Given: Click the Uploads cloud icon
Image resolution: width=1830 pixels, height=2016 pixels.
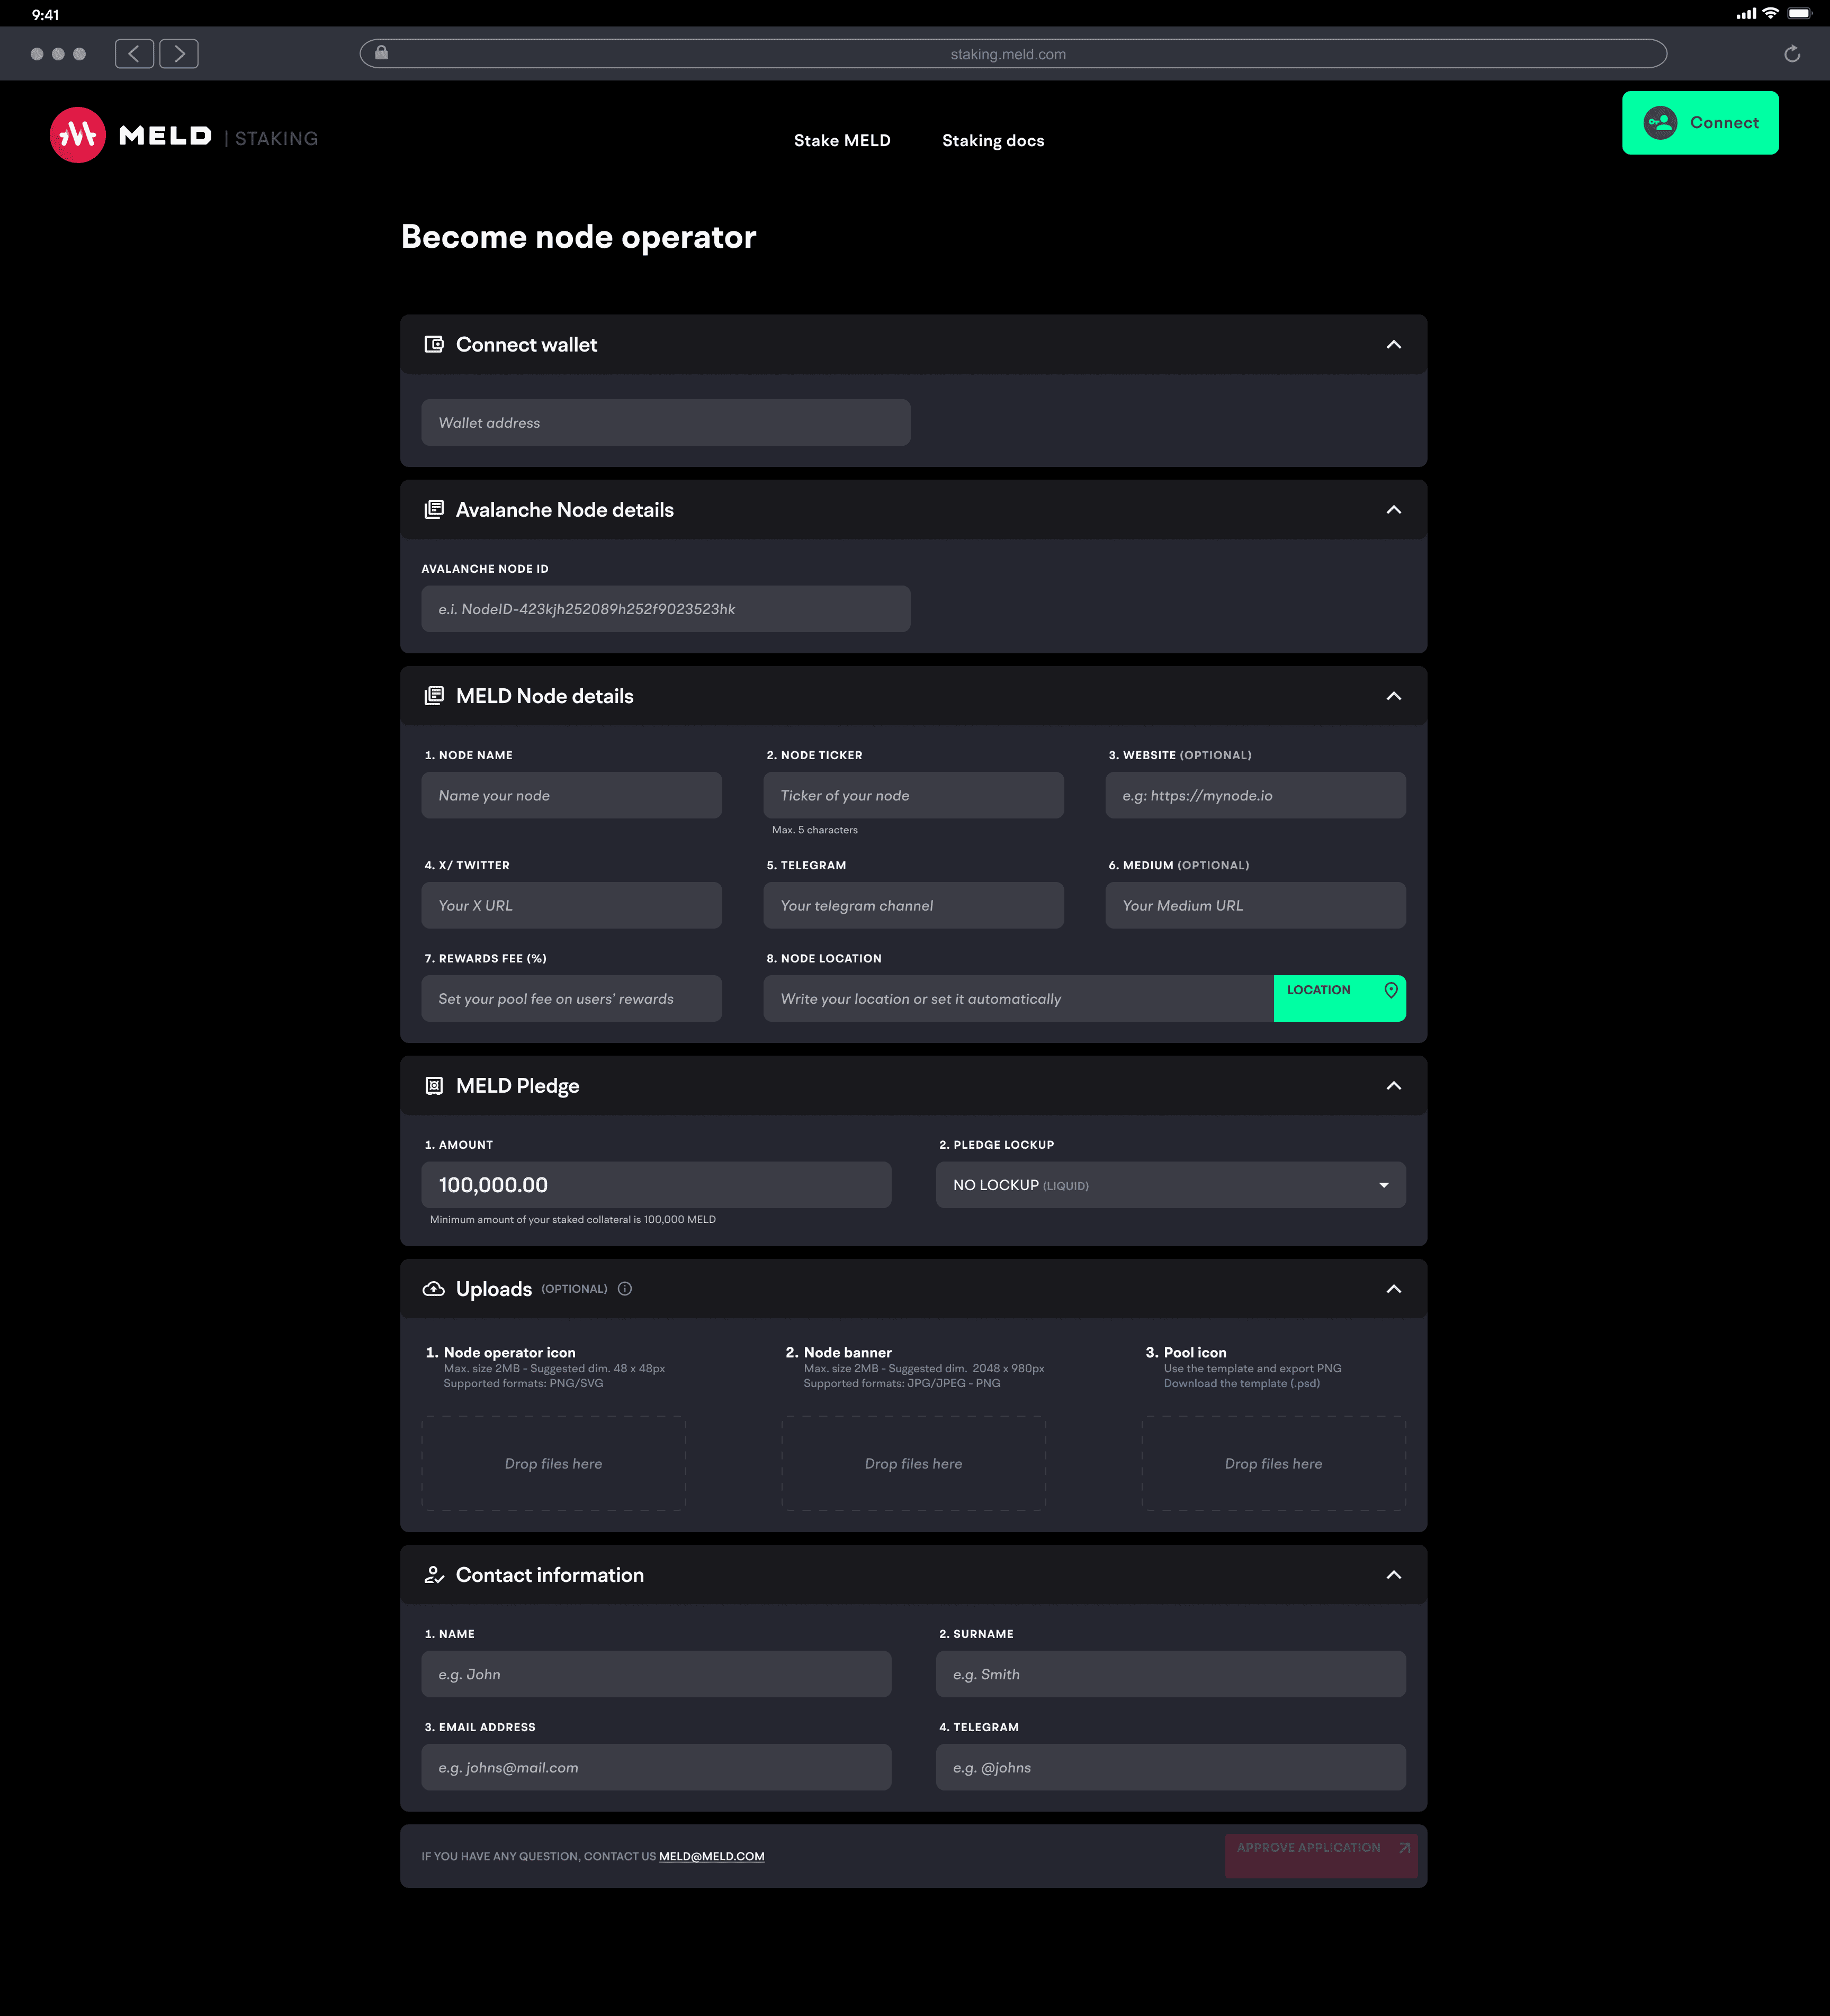Looking at the screenshot, I should point(434,1289).
